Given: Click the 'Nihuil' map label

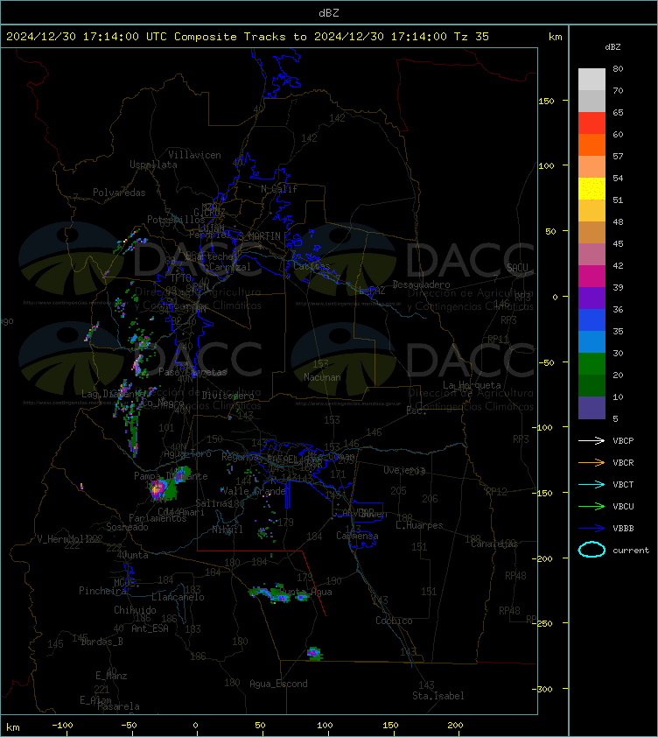Looking at the screenshot, I should point(227,530).
